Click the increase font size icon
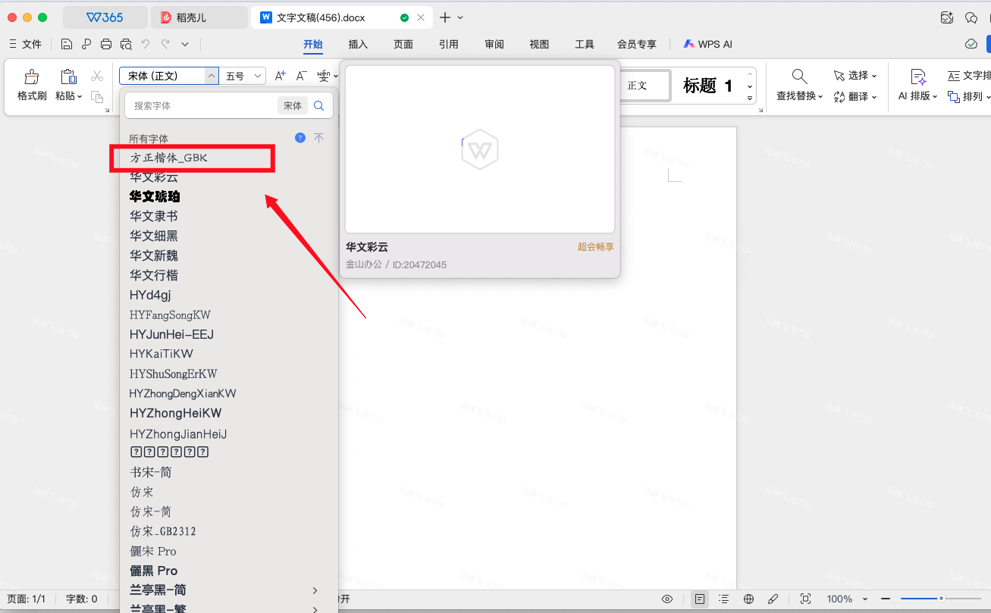991x613 pixels. [x=280, y=76]
